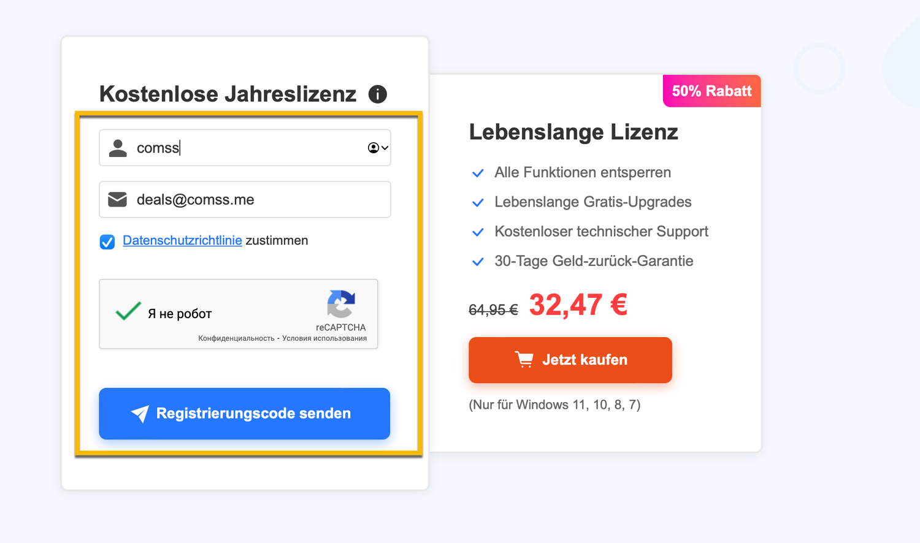Toggle the 'Я не робот' reCAPTCHA checkbox
The image size is (920, 543).
coord(128,312)
